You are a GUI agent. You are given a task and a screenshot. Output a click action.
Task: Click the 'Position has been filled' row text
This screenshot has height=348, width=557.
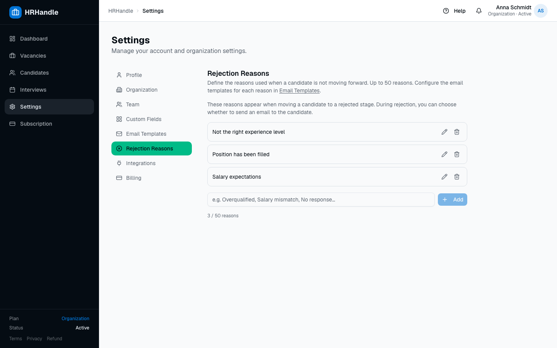pos(241,154)
